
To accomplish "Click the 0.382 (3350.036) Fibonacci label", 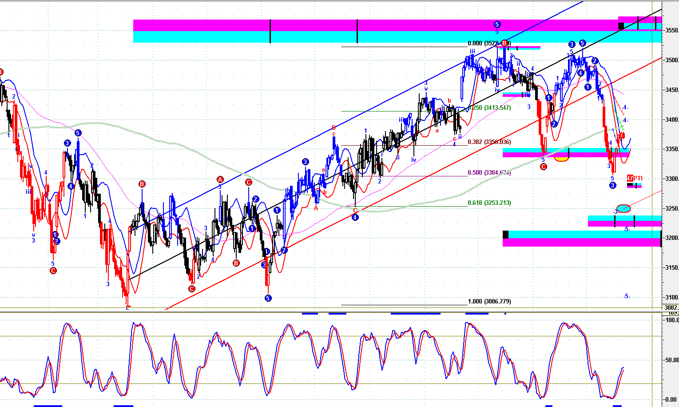I will pos(489,142).
